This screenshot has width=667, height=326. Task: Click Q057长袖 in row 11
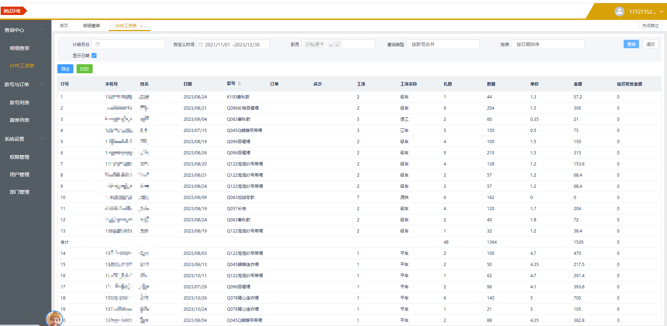[236, 209]
